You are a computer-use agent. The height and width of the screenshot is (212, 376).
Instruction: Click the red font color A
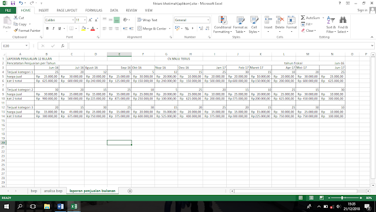(93, 29)
